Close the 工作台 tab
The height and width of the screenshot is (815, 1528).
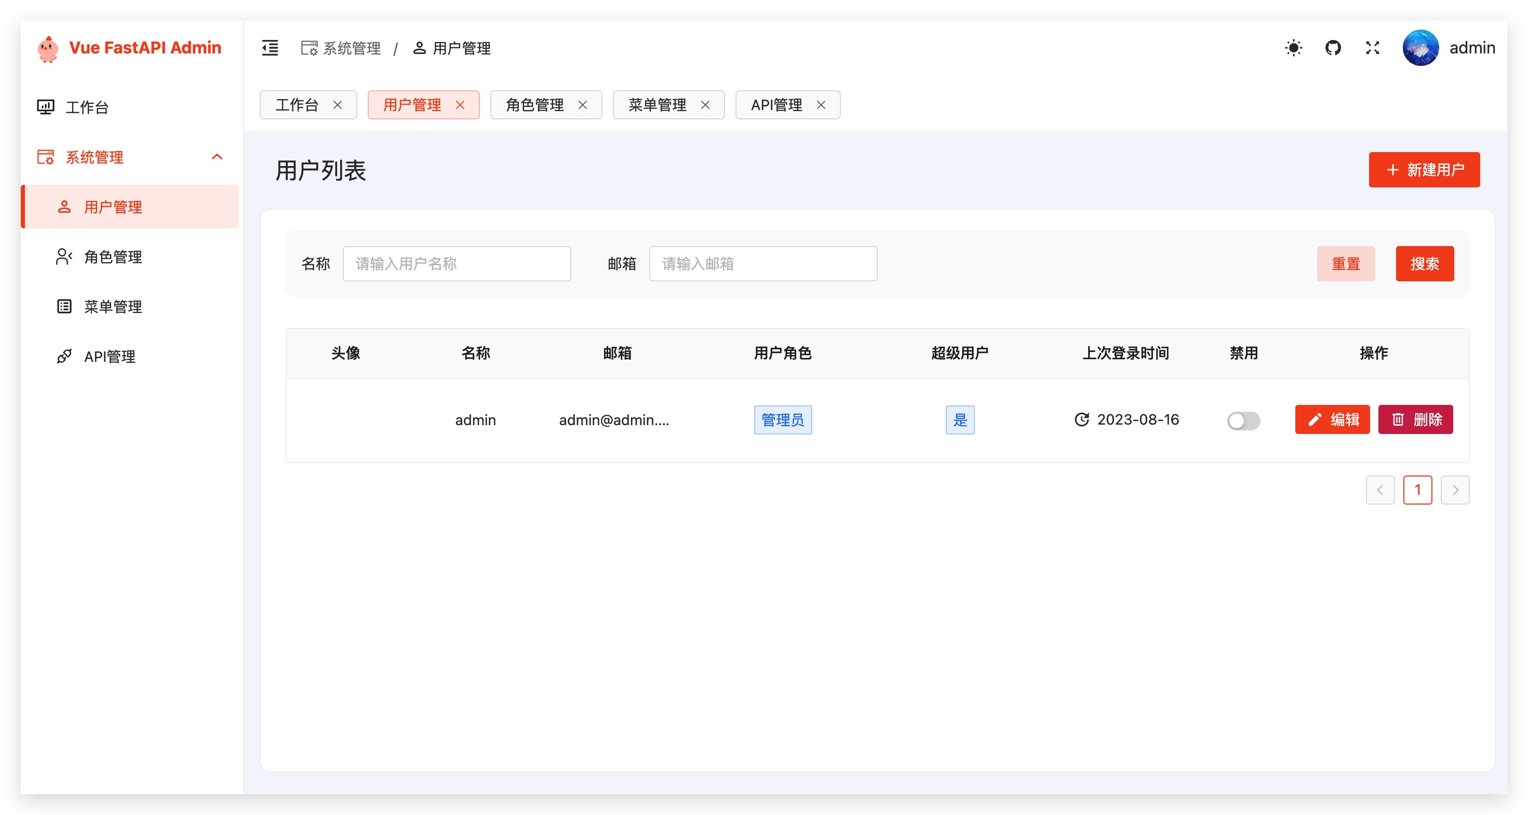(x=338, y=105)
